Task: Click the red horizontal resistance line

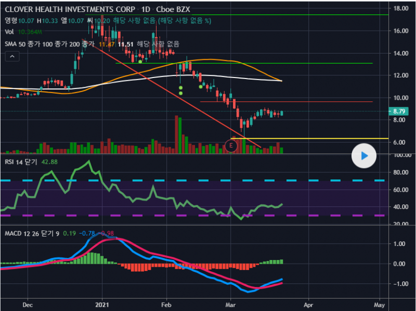Action: coord(287,101)
